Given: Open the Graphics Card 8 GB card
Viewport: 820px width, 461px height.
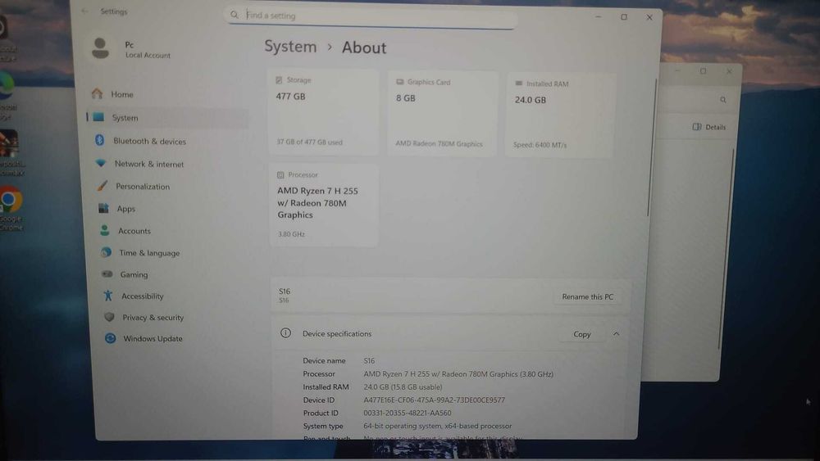Looking at the screenshot, I should (442, 113).
